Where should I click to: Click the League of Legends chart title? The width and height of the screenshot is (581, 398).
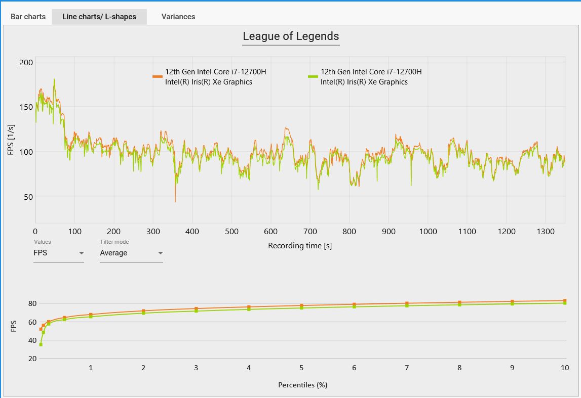(291, 36)
